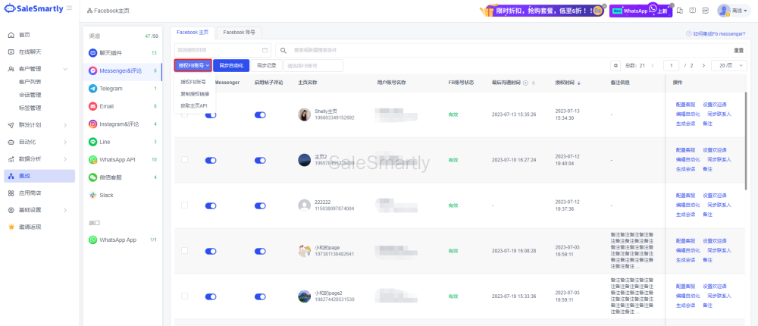Disable the Messenger toggle for Shelly主页

pos(211,114)
